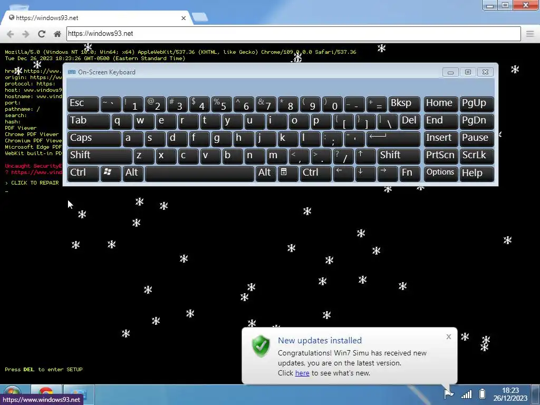Click the Insert key
This screenshot has width=540, height=405.
441,139
